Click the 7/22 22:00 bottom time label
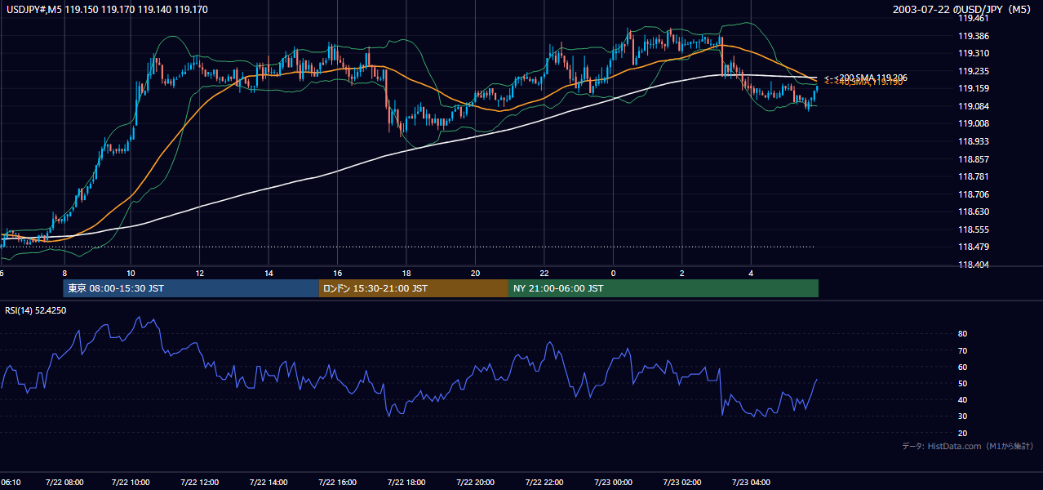 tap(545, 483)
